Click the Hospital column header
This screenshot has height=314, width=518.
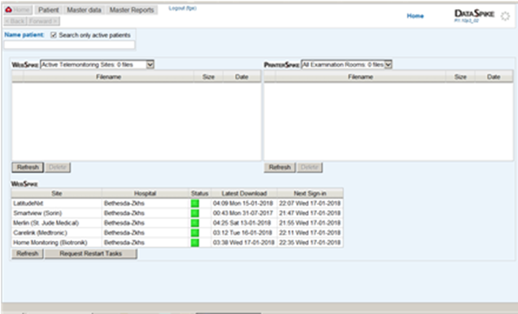(145, 194)
